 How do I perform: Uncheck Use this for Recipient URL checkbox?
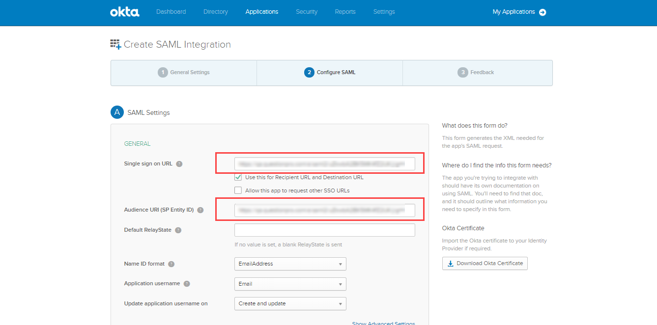pyautogui.click(x=238, y=177)
